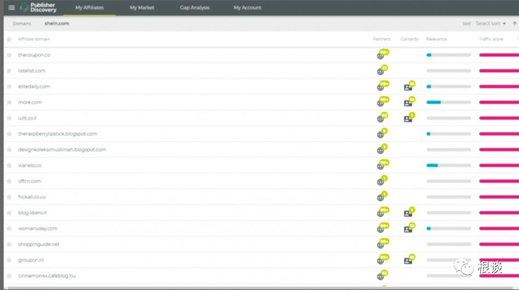Viewport: 519px width, 290px height.
Task: Open partners icon for thecoupon.co
Action: 383,54
